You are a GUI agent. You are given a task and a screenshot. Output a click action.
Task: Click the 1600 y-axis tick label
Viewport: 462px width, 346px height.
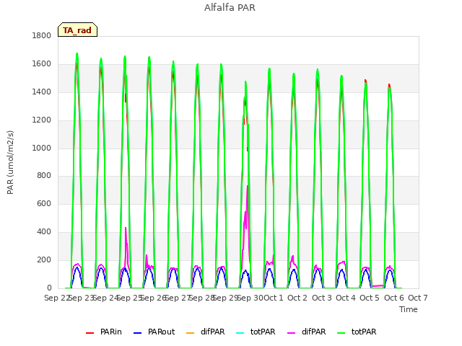tap(42, 64)
